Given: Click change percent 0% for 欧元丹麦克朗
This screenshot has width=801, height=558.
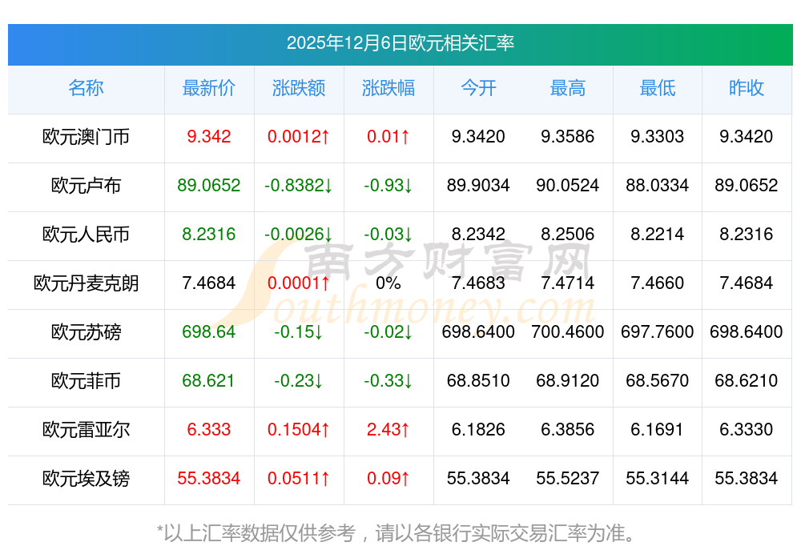Looking at the screenshot, I should point(388,283).
